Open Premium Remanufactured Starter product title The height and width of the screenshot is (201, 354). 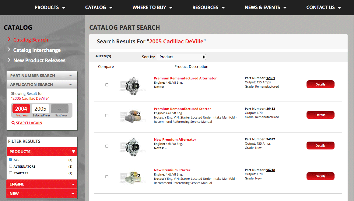pos(182,109)
